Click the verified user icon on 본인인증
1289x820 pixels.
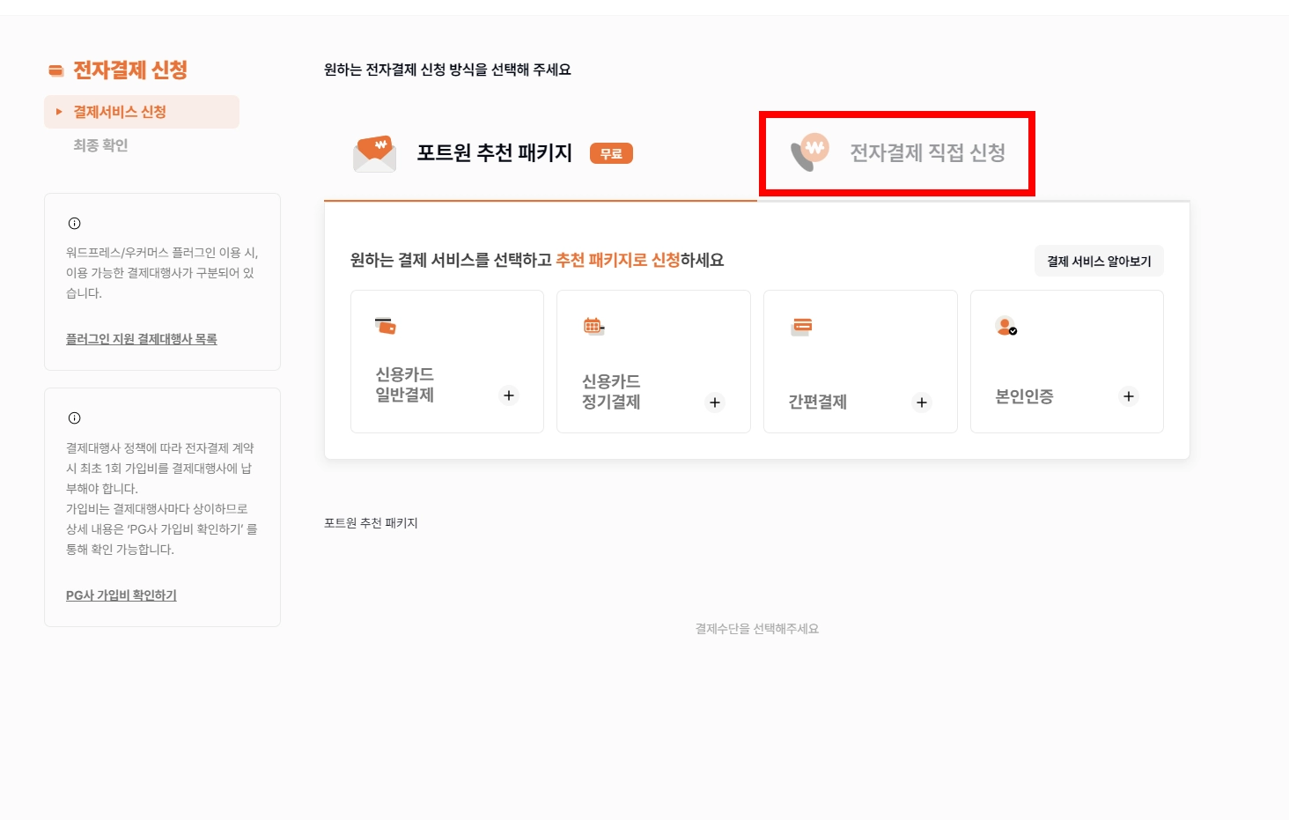1006,326
